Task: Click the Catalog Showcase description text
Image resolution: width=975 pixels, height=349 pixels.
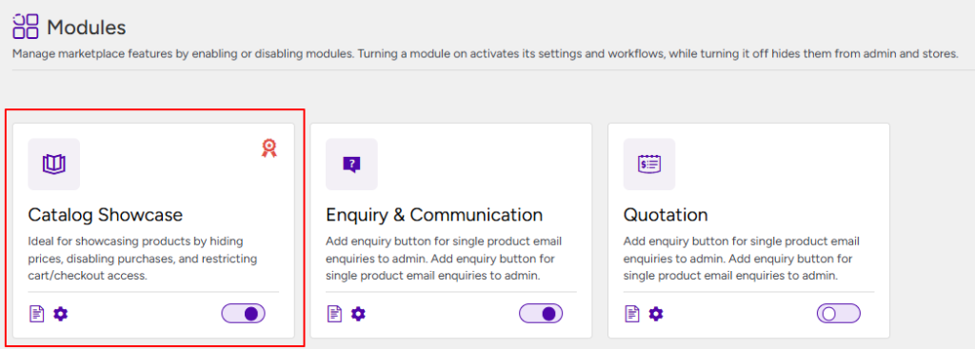Action: (x=143, y=259)
